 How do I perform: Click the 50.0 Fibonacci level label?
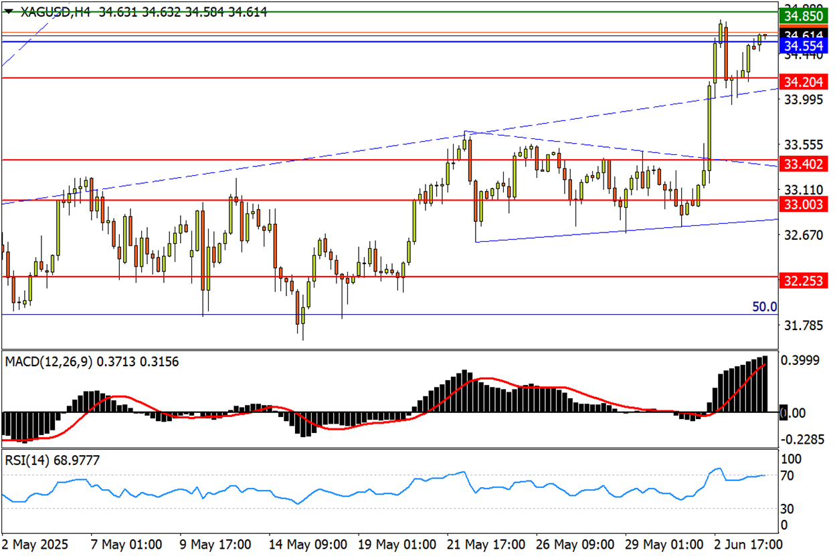click(x=765, y=307)
